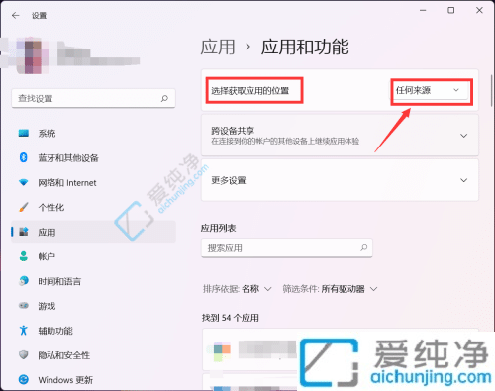This screenshot has width=495, height=391.
Task: Click the game controller 游戏 icon
Action: [24, 306]
